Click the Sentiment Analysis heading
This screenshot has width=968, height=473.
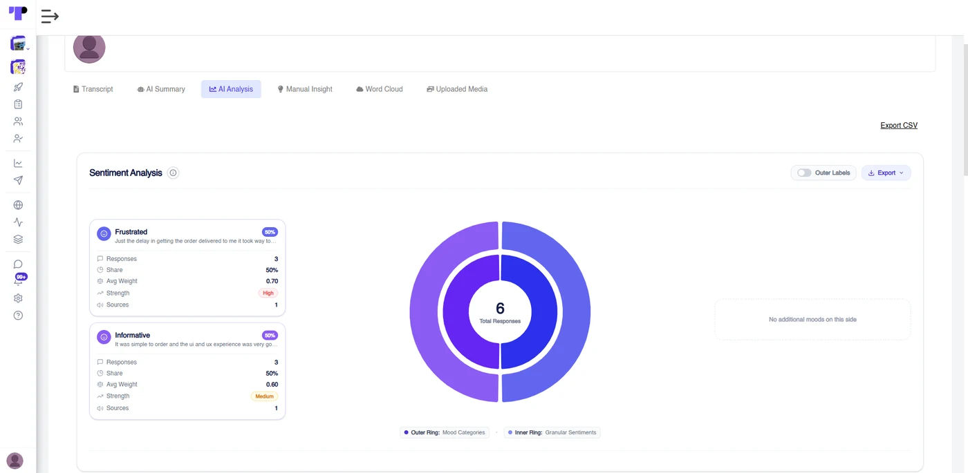(x=126, y=173)
